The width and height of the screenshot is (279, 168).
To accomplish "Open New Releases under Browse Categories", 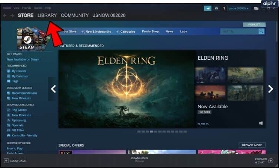I will [21, 115].
